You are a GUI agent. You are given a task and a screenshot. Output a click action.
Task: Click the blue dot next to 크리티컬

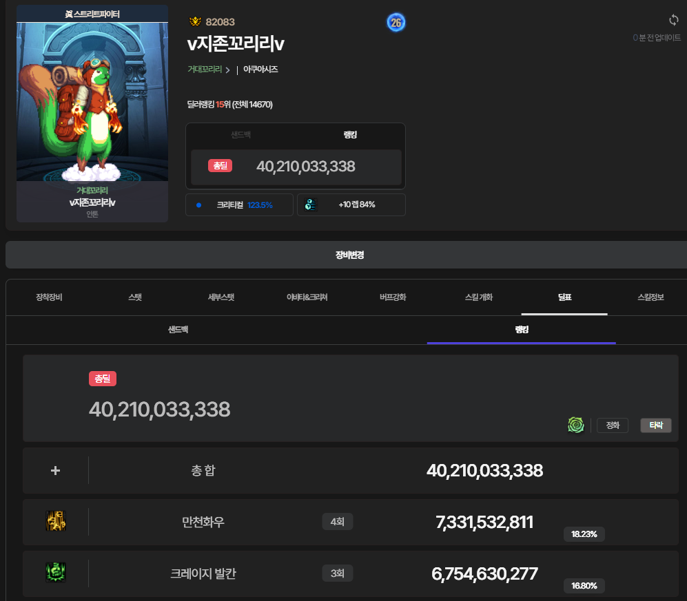click(199, 204)
